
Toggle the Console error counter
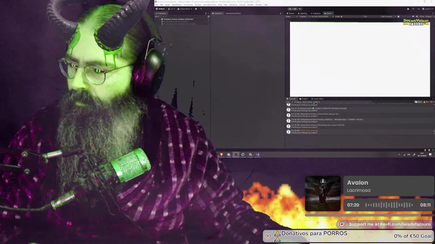(x=432, y=102)
